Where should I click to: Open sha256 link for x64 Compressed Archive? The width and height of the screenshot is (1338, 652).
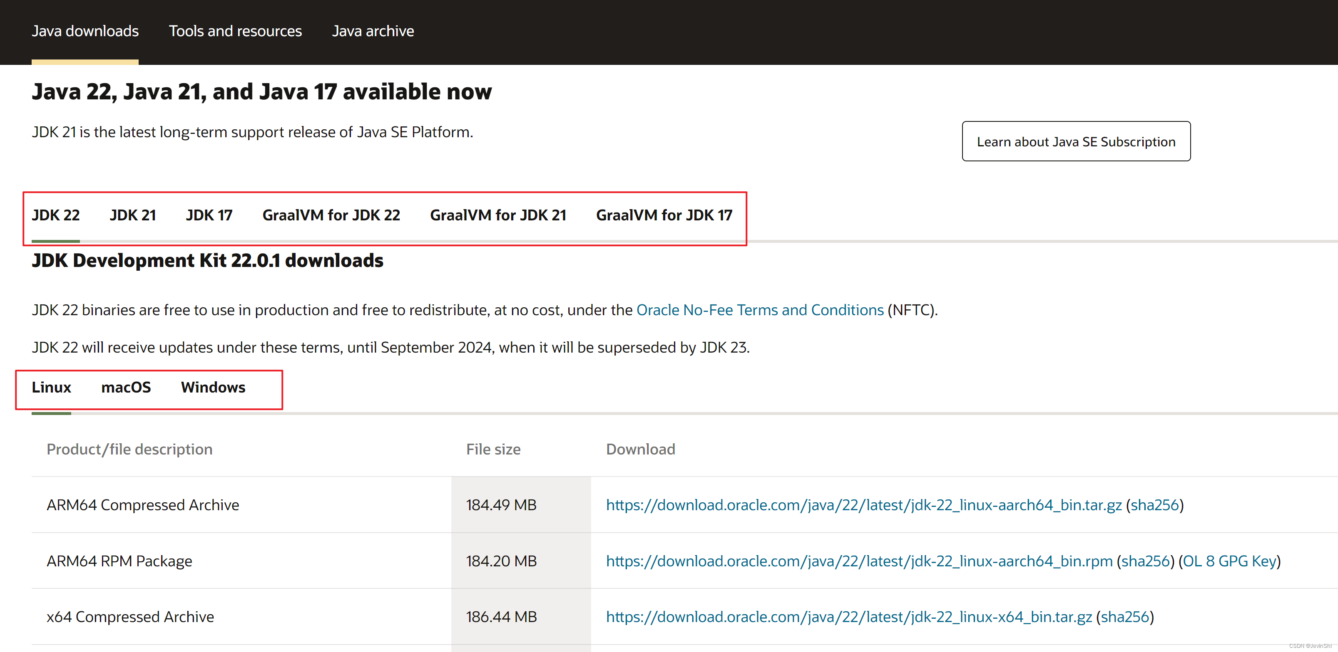pos(1124,617)
